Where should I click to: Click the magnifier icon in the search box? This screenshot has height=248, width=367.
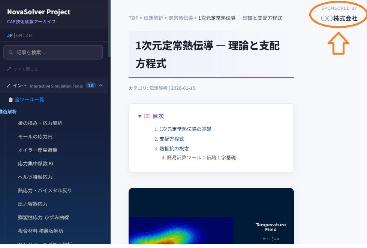coord(11,53)
